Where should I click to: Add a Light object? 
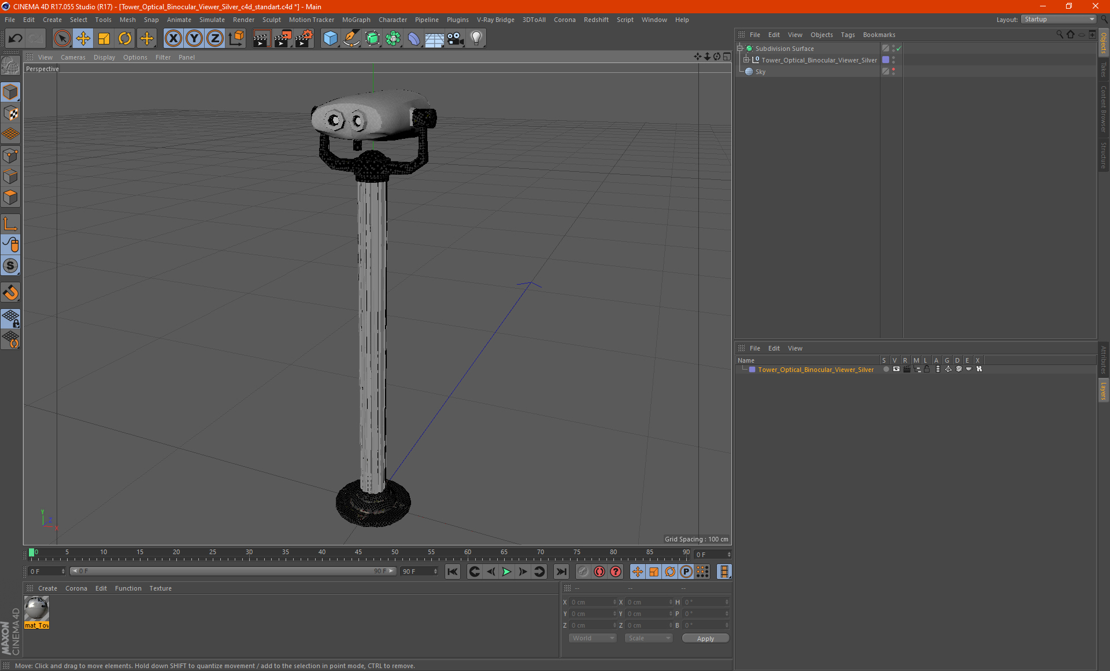point(476,39)
